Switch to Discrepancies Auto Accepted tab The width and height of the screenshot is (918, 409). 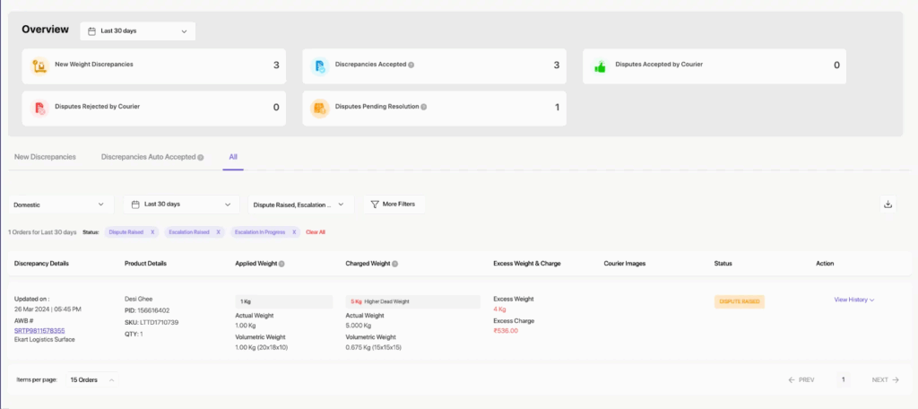point(149,157)
